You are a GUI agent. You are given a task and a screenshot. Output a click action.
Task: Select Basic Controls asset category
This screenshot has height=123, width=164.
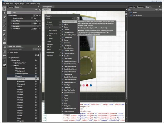pyautogui.click(x=53, y=30)
